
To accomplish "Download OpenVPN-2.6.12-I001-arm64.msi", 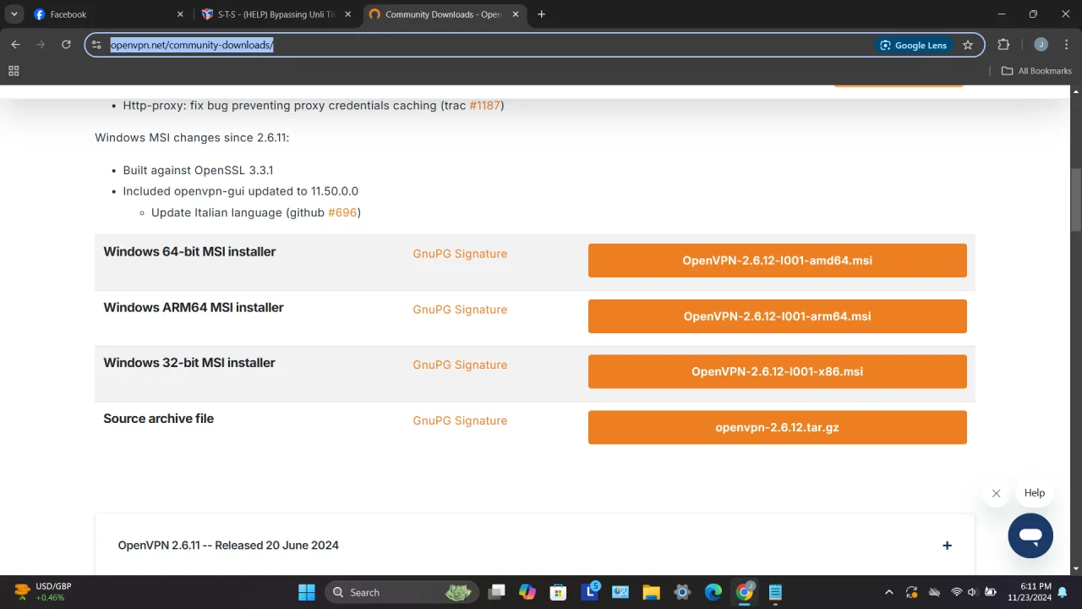I will (777, 316).
